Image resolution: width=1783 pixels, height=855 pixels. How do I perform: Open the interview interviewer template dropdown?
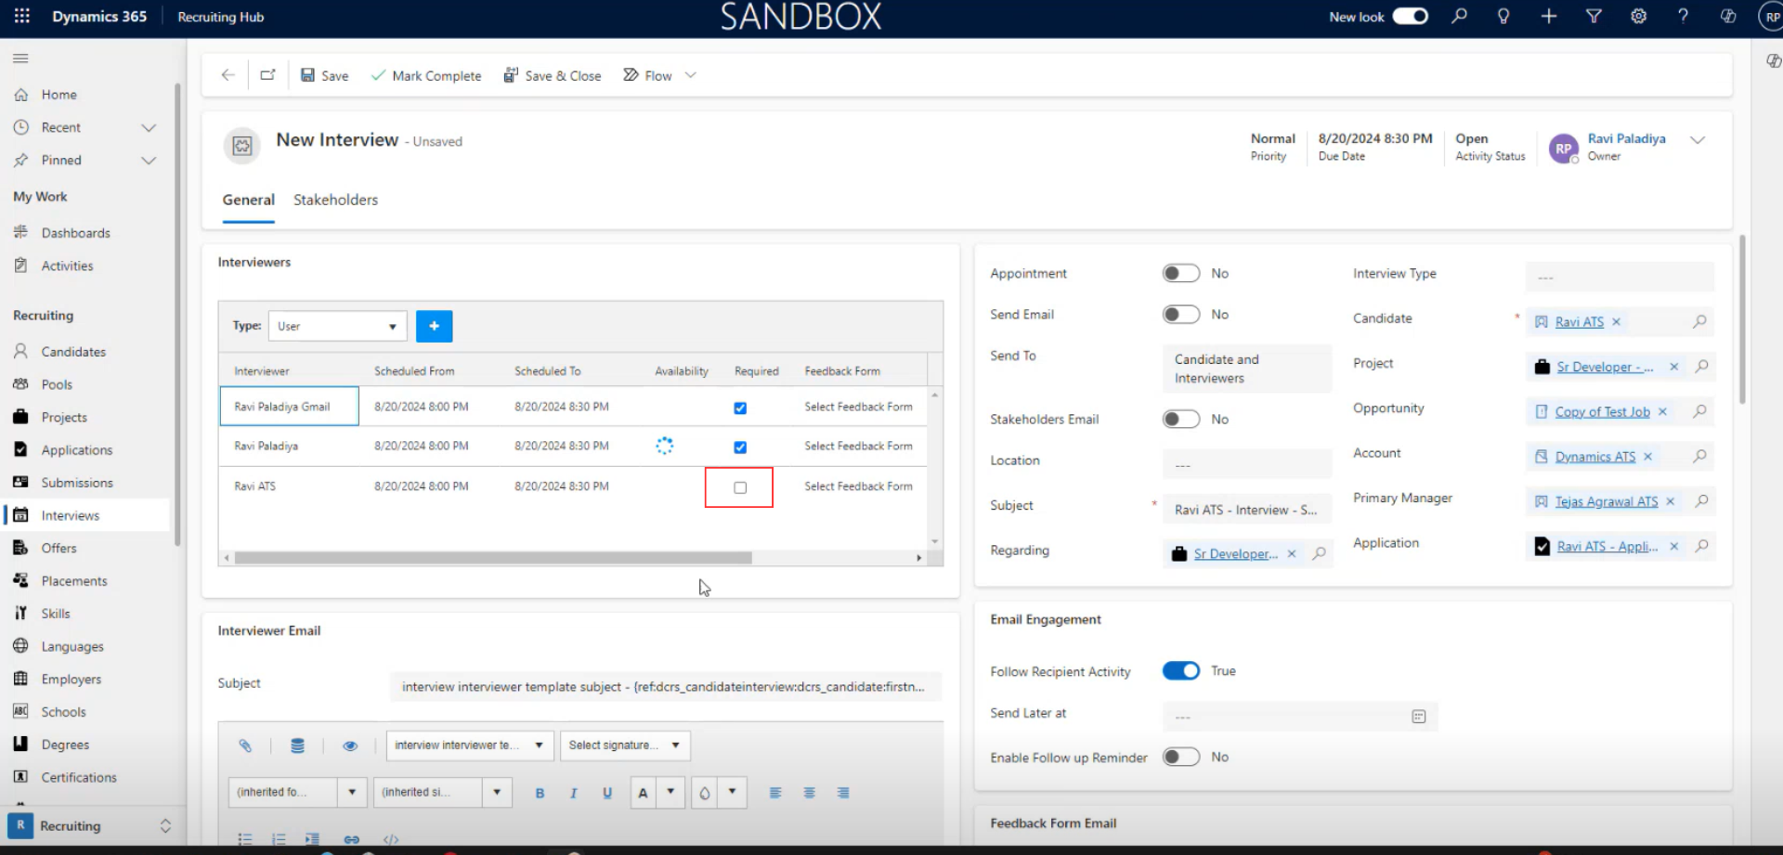[x=470, y=745]
